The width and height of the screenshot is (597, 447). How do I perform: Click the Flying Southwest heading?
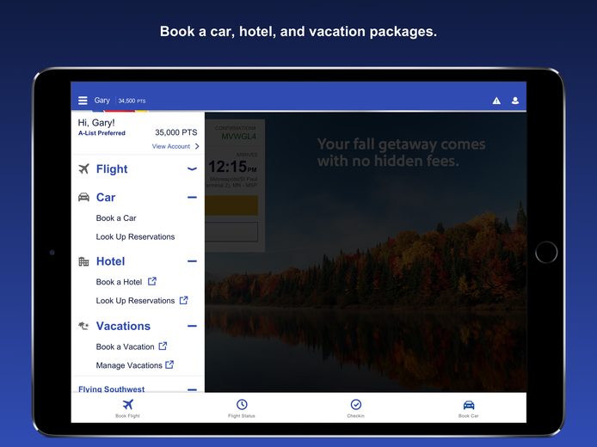tap(112, 389)
